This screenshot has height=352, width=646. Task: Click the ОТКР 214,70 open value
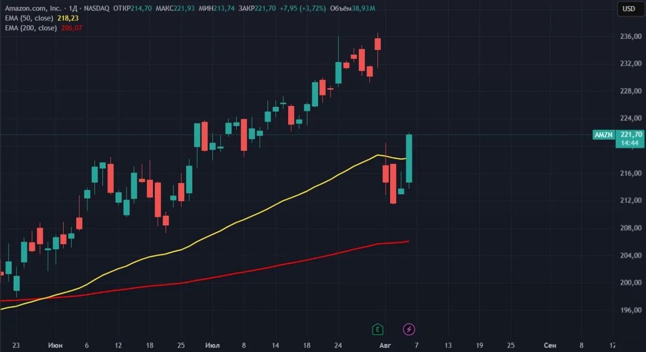(x=133, y=9)
